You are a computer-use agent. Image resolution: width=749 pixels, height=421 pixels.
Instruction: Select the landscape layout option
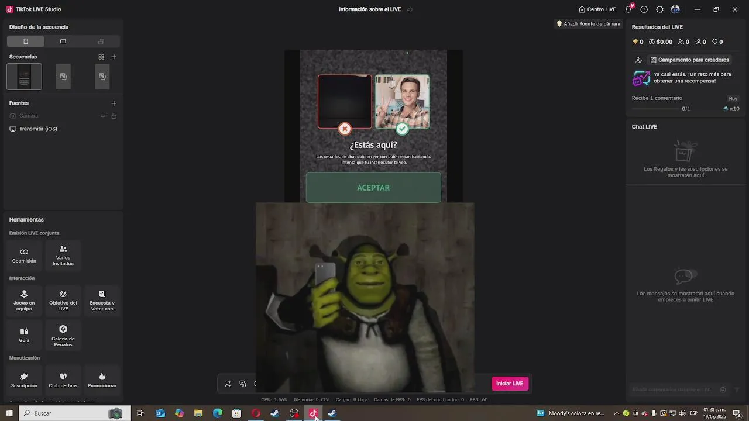pyautogui.click(x=63, y=42)
